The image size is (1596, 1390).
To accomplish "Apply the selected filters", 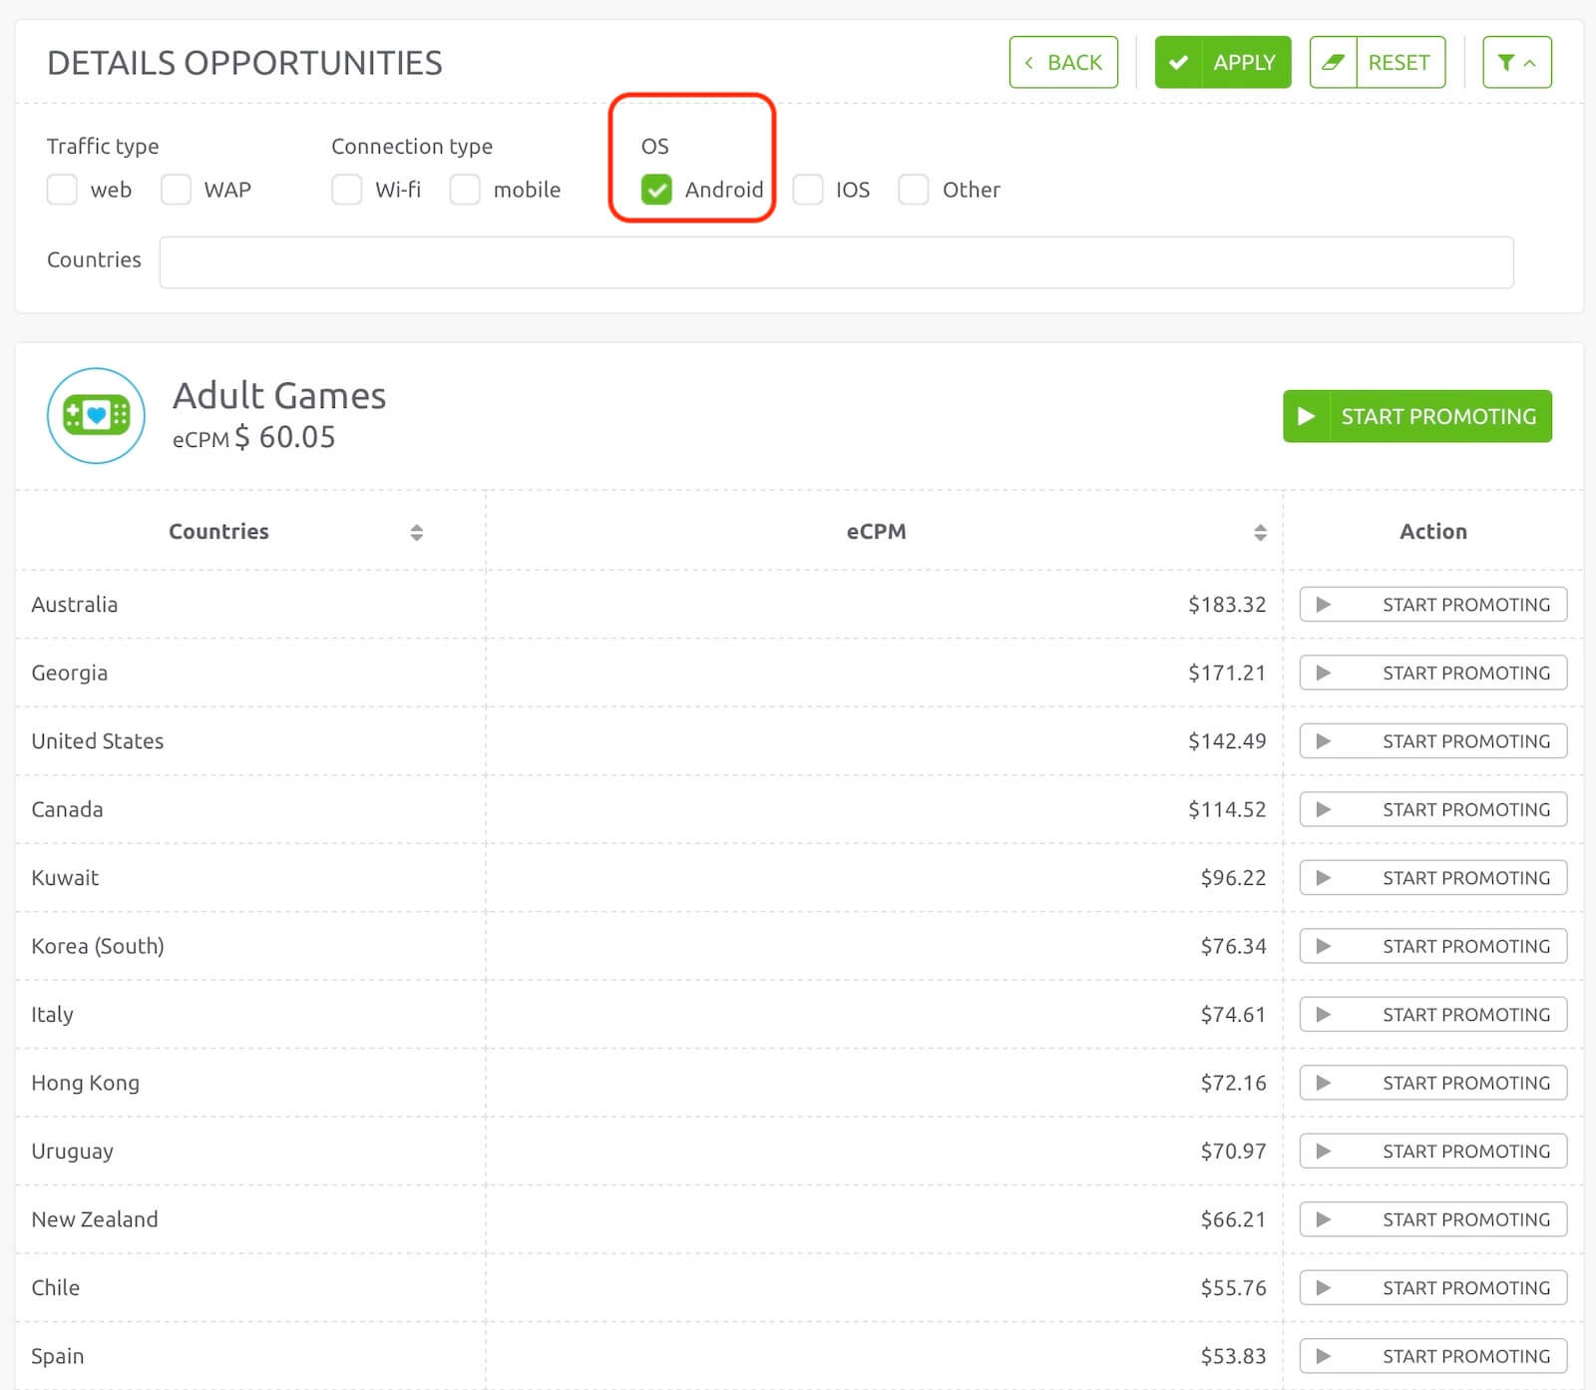I will [x=1223, y=62].
